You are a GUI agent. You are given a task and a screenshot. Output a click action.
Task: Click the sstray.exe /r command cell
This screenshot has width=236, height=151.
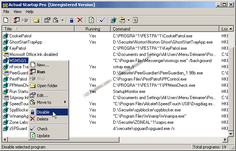coord(123,67)
